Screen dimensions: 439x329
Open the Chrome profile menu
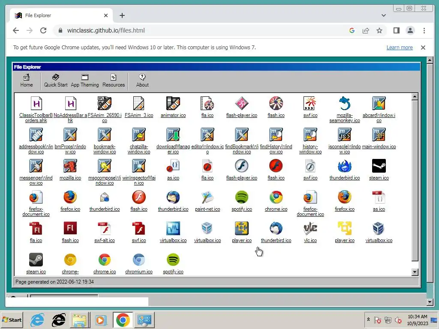410,30
